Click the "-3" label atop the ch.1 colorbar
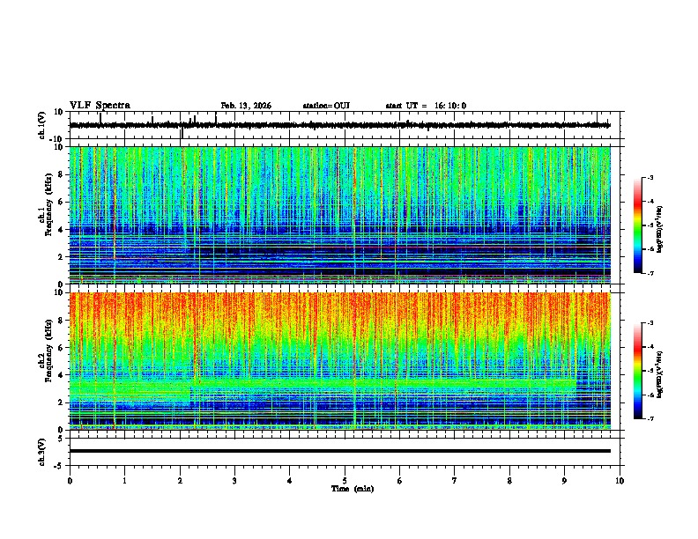The image size is (698, 539). pyautogui.click(x=650, y=177)
